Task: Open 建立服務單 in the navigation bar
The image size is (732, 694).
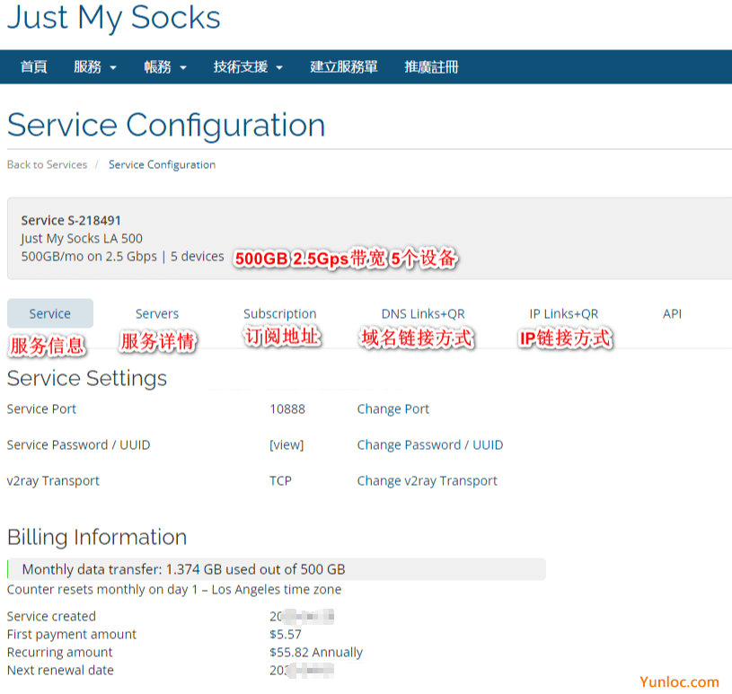Action: click(344, 66)
